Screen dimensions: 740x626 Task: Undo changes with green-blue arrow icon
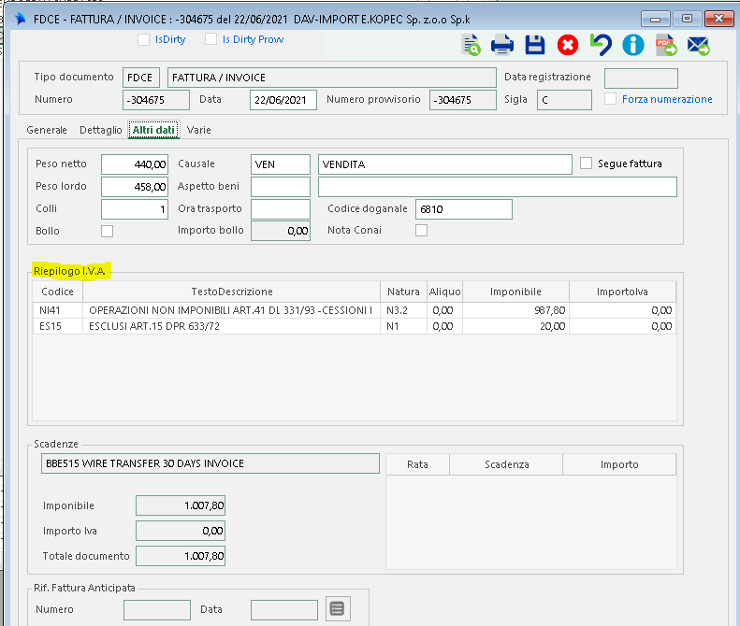coord(601,45)
